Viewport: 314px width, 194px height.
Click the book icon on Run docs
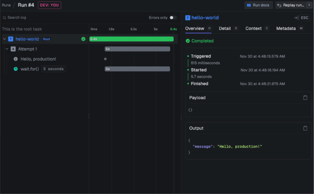point(249,5)
